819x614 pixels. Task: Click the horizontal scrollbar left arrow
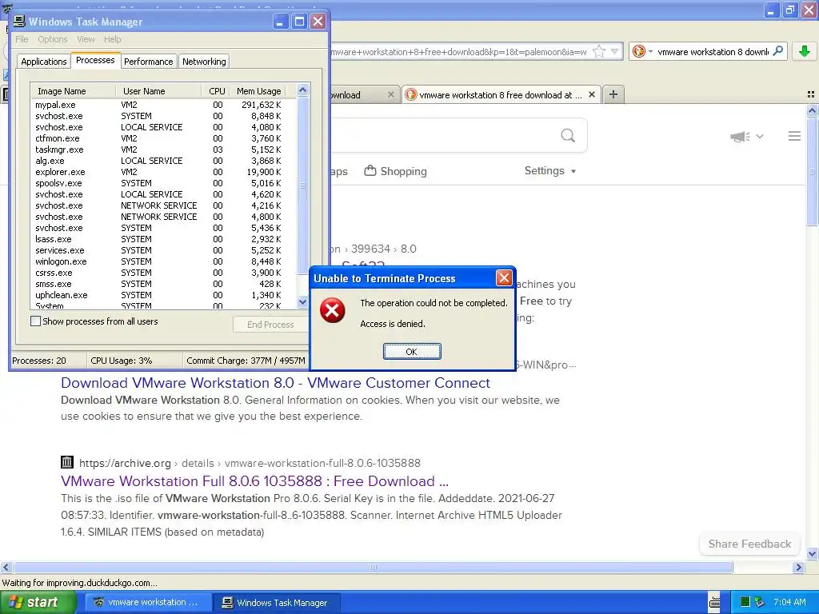point(6,567)
